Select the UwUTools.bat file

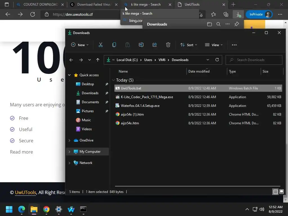(x=198, y=88)
